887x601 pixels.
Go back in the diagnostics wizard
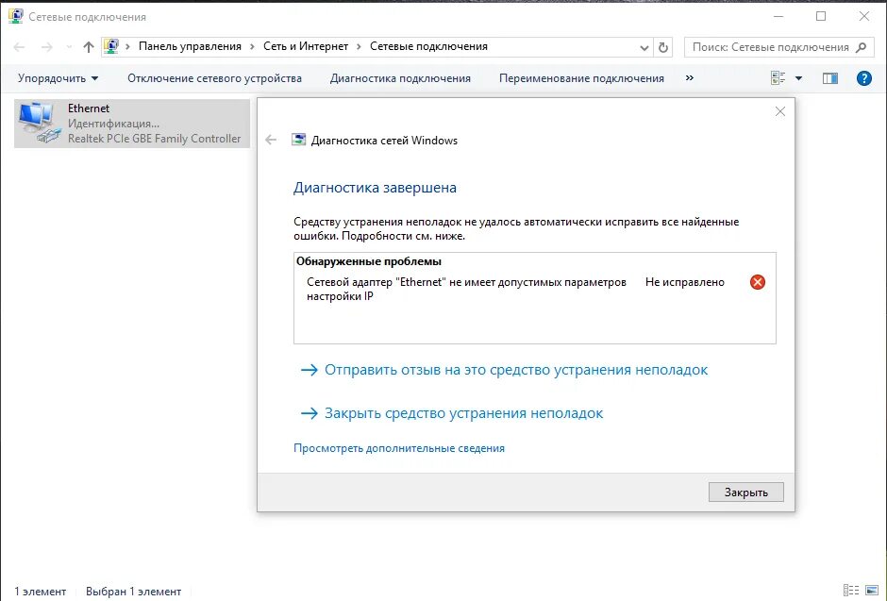271,140
